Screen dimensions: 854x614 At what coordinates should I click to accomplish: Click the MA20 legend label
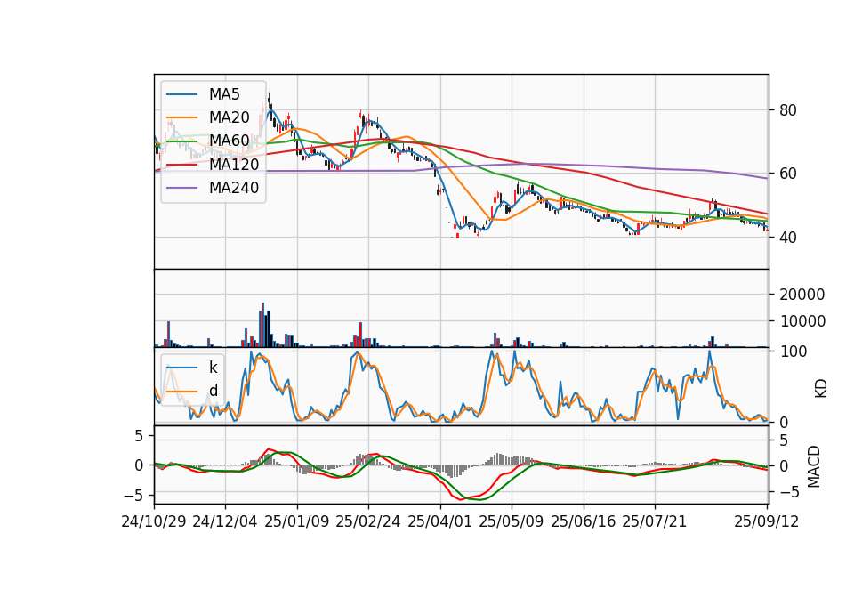point(229,117)
